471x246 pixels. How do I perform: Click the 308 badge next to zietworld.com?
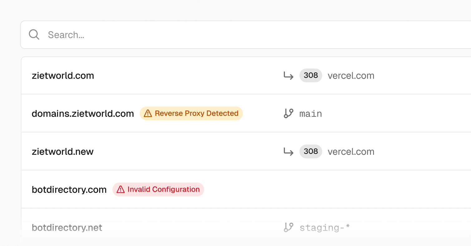[311, 75]
